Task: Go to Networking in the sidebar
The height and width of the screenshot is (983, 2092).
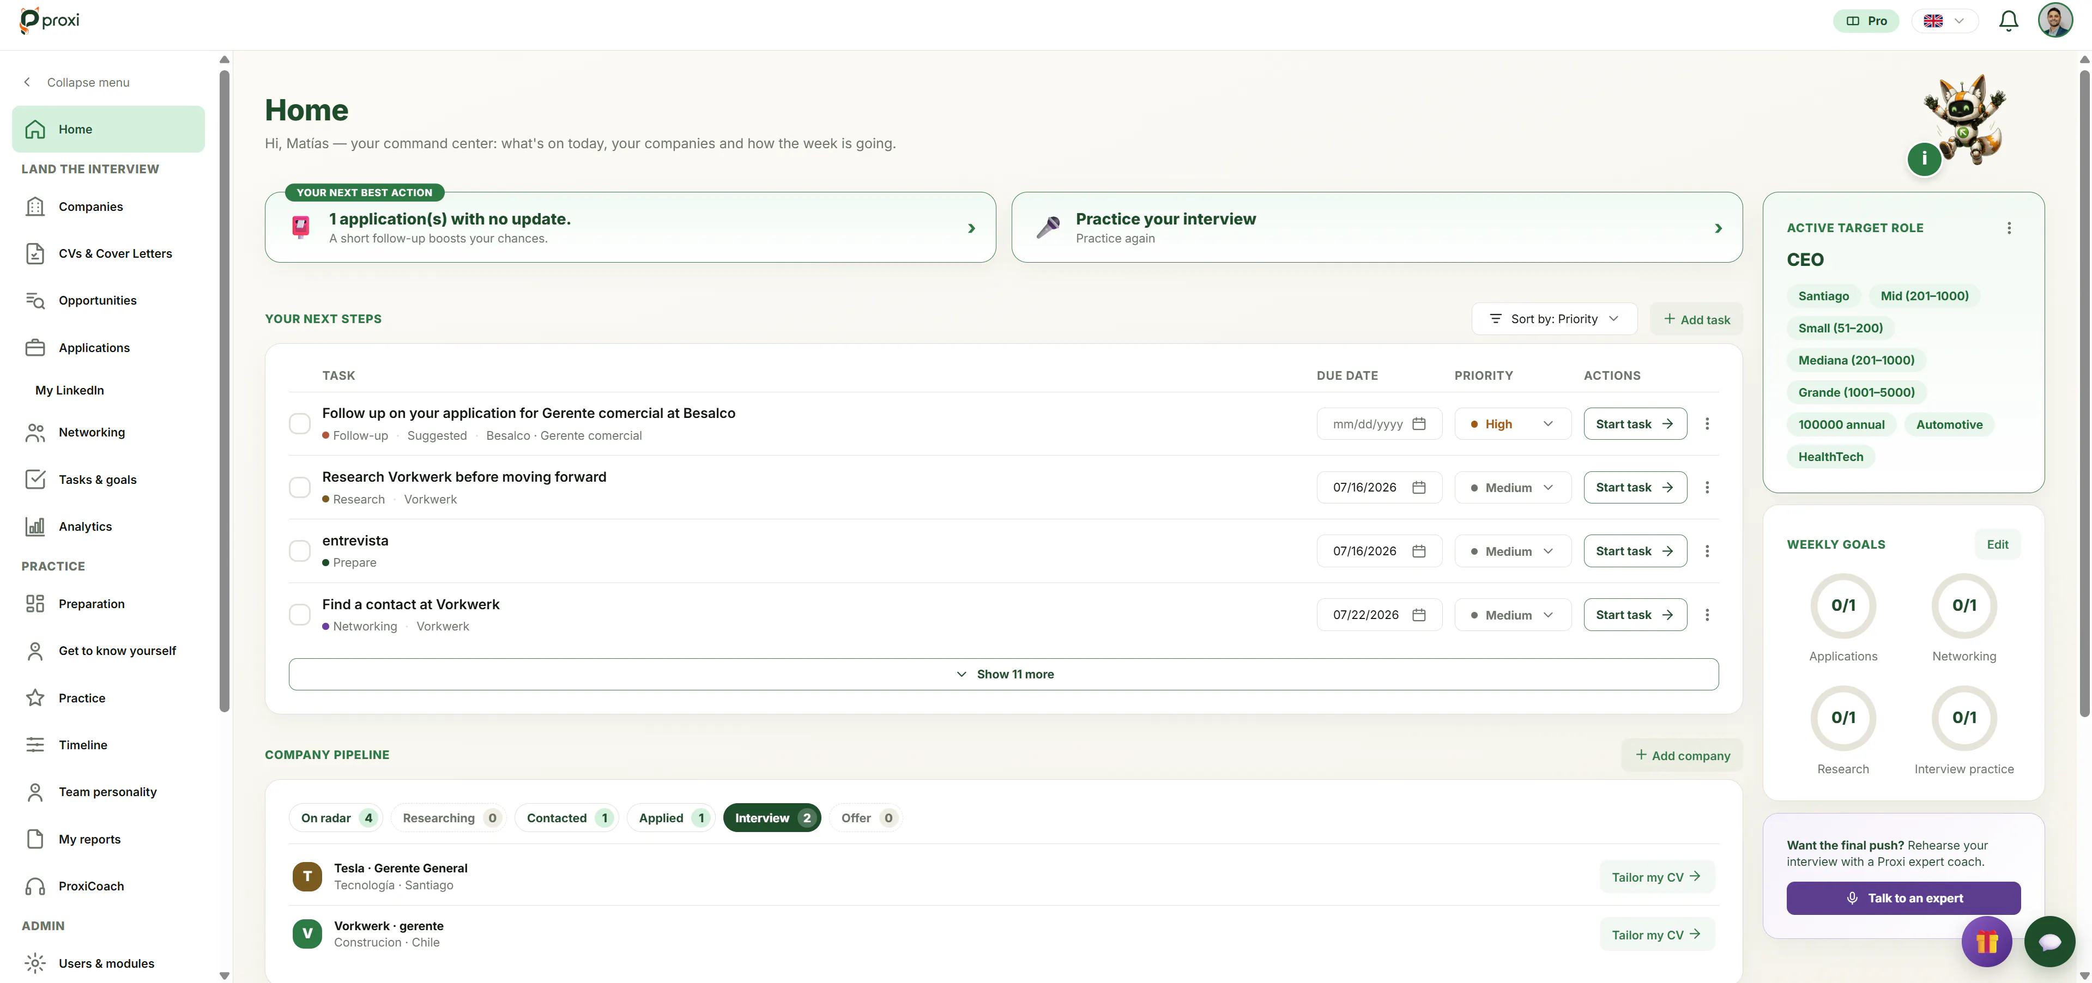Action: pyautogui.click(x=108, y=433)
